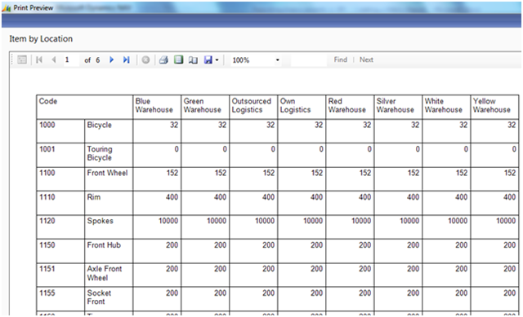Select item code 1100

point(47,173)
